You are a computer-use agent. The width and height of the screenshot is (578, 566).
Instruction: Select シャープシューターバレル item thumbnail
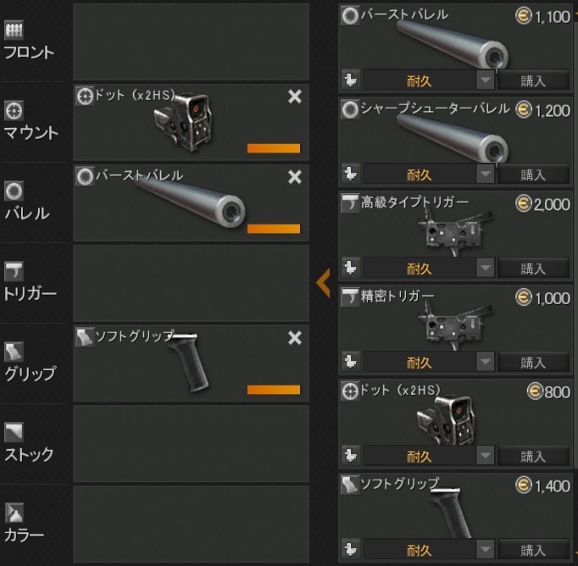point(453,138)
